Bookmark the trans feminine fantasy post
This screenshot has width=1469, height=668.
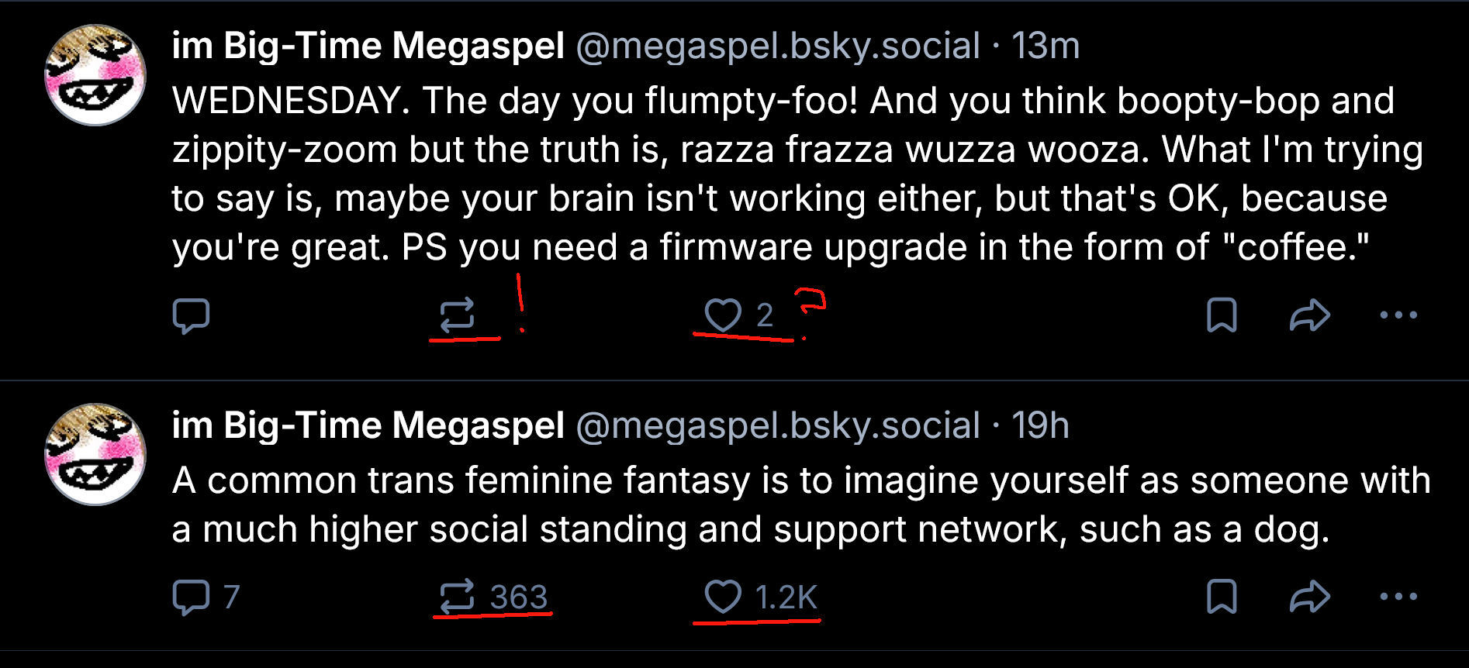click(x=1222, y=597)
